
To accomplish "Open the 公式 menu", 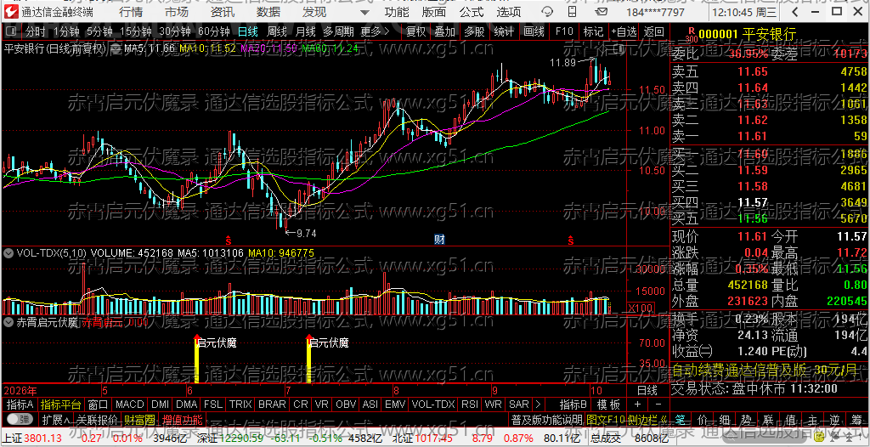I will point(472,11).
